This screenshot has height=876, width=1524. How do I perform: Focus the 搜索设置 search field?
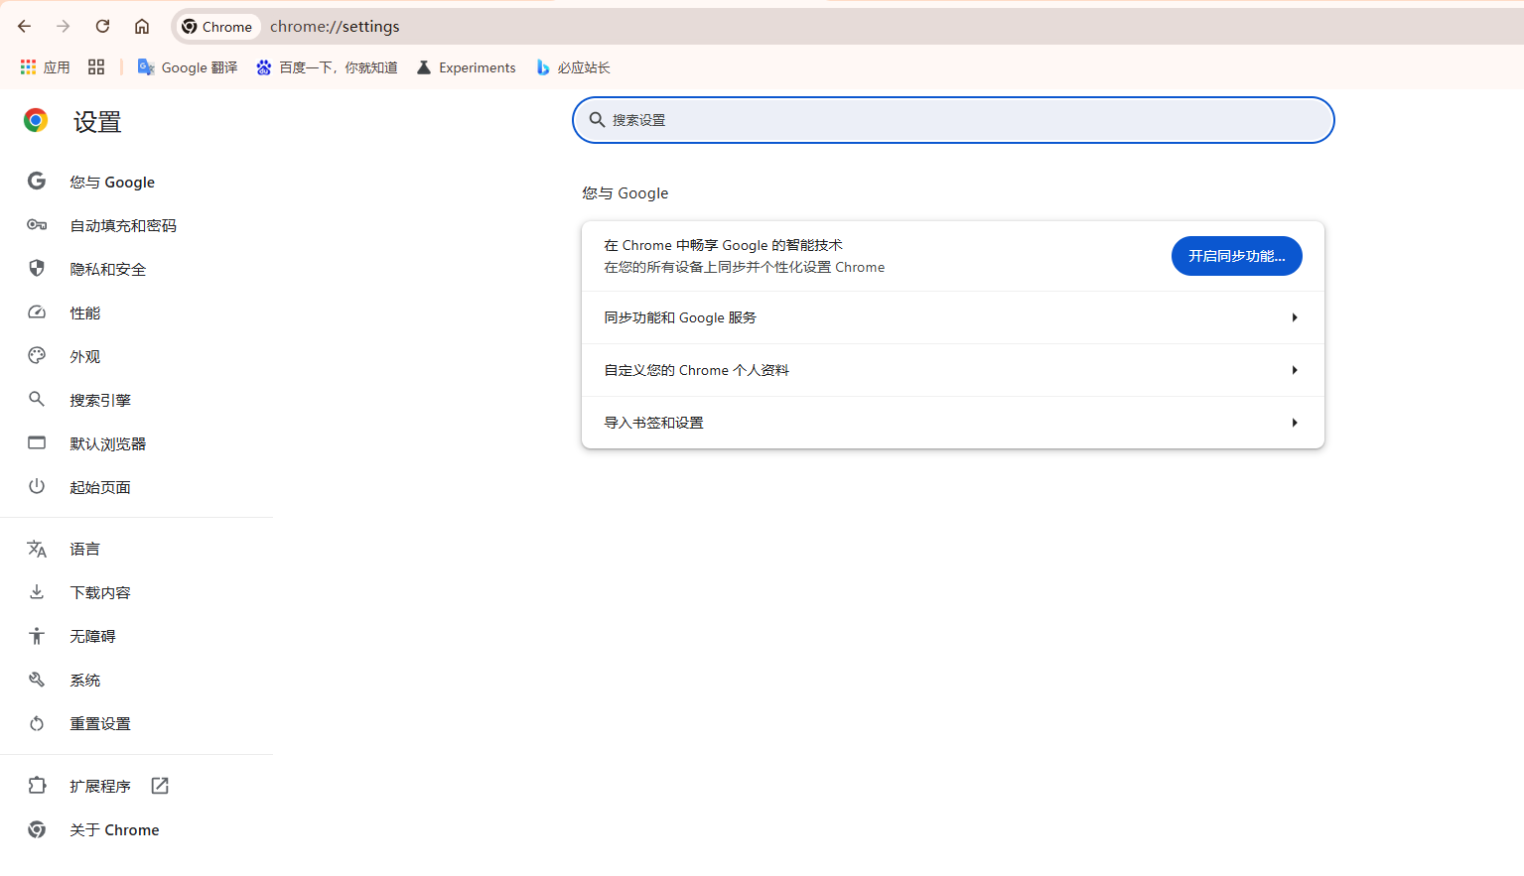pyautogui.click(x=953, y=120)
